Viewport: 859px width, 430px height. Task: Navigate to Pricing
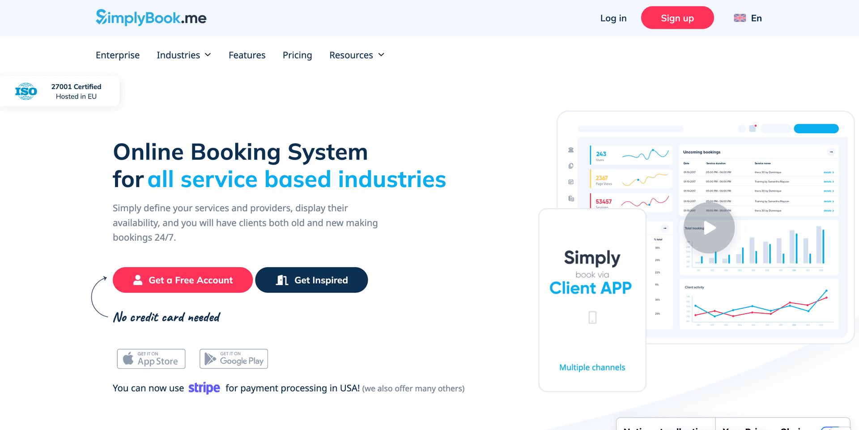[297, 55]
